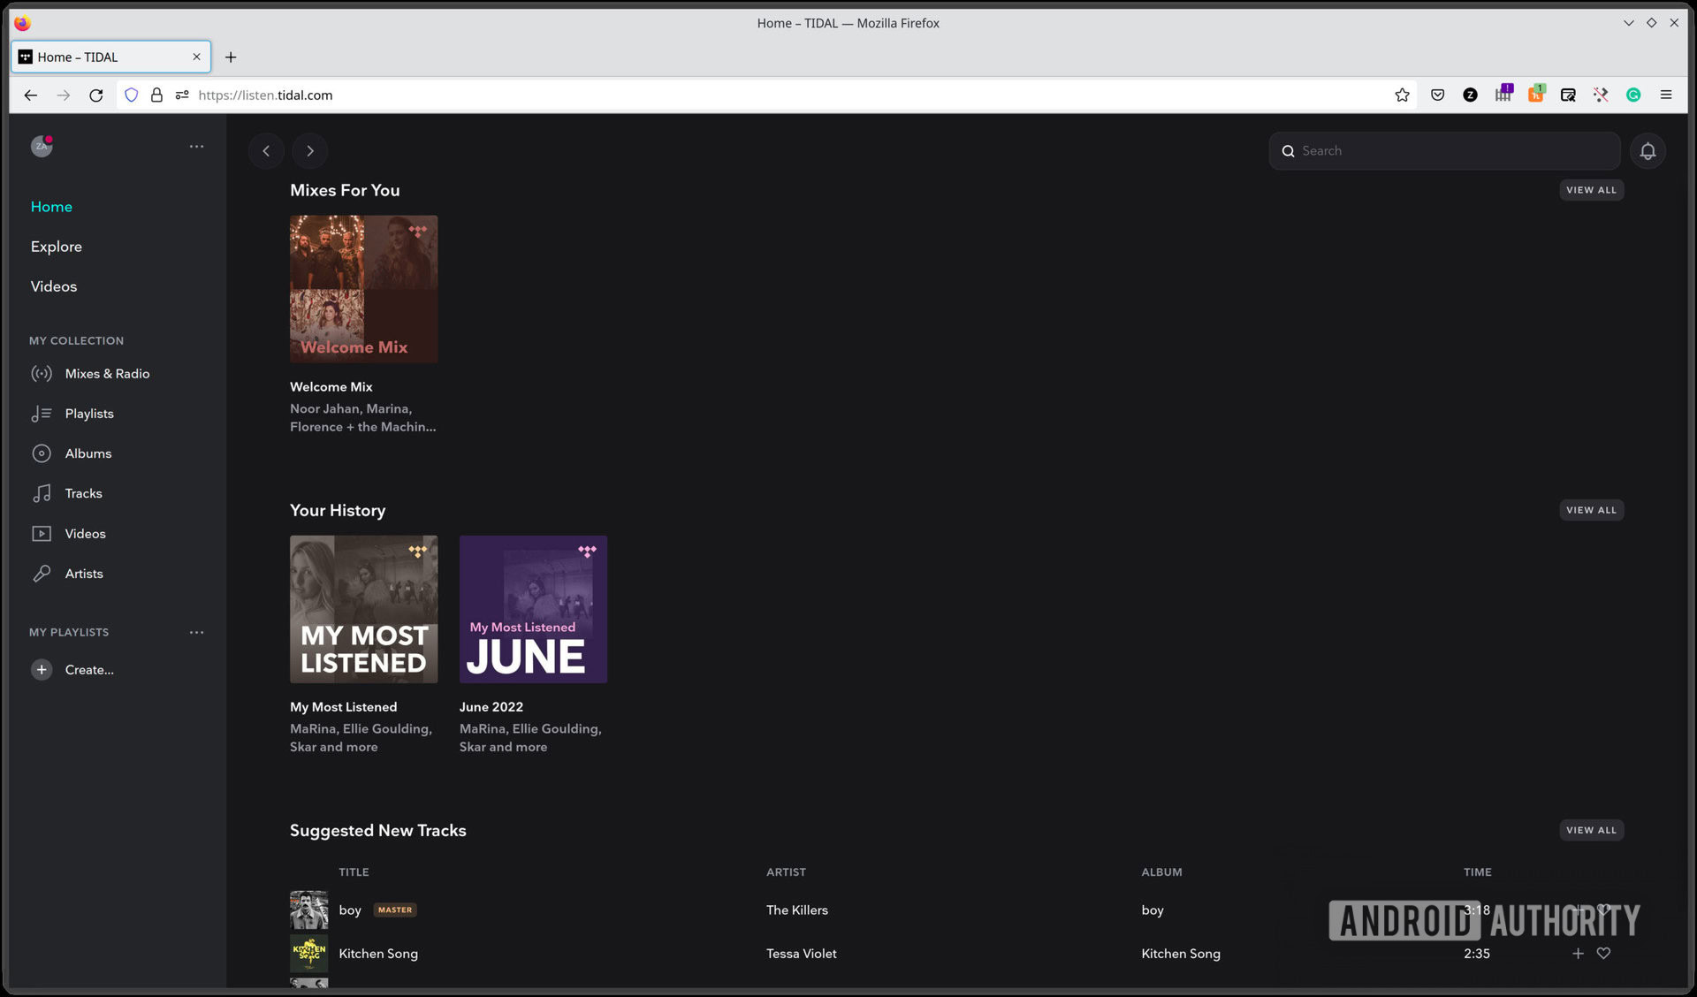Click the Playlists icon in sidebar
The image size is (1697, 997).
(x=41, y=415)
